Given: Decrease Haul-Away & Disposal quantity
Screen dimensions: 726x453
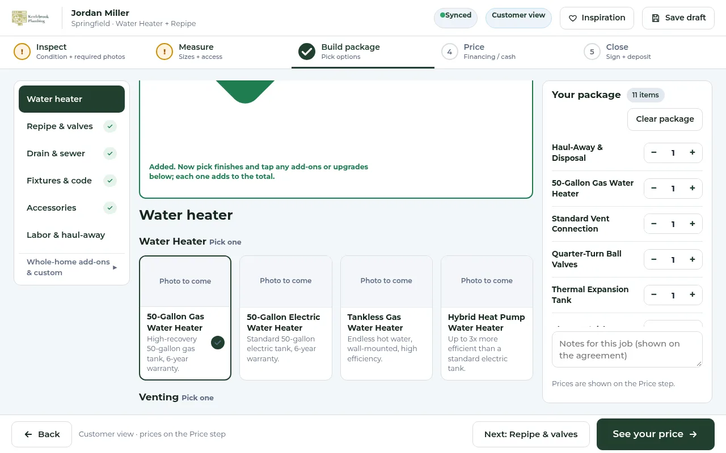Looking at the screenshot, I should (654, 153).
